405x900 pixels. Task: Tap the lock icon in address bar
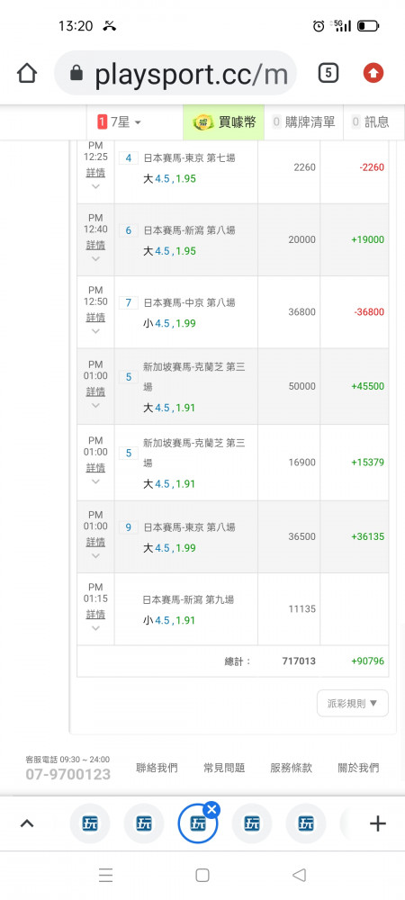[x=76, y=73]
